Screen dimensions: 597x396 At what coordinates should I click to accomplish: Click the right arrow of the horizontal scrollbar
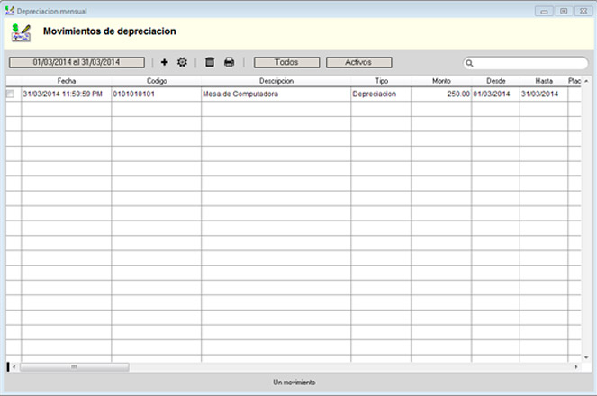tap(576, 367)
